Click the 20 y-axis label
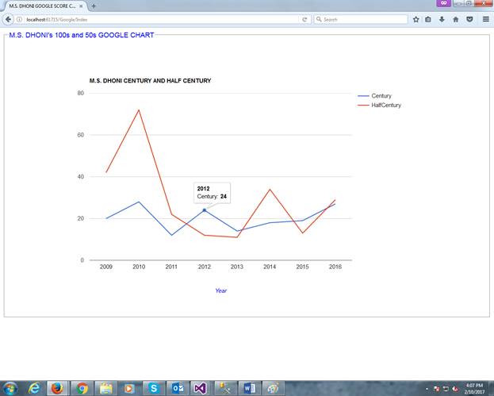The height and width of the screenshot is (396, 494). click(x=81, y=218)
